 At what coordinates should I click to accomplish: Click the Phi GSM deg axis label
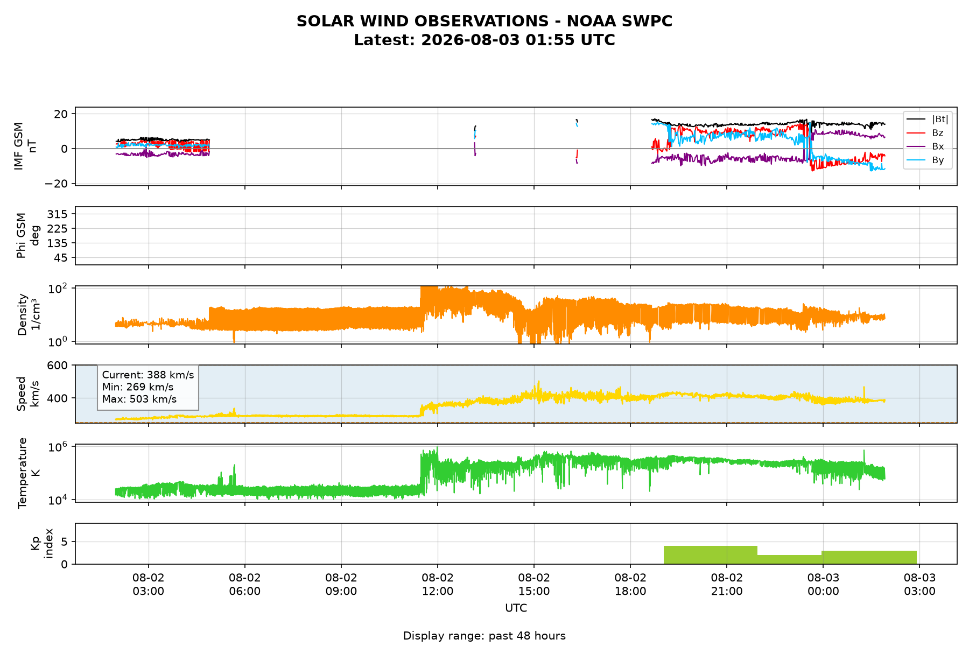pos(28,236)
